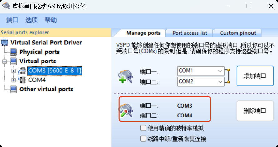Viewport: 278px width, 147px height.
Task: Click the 添加端口 button
Action: coord(255,76)
